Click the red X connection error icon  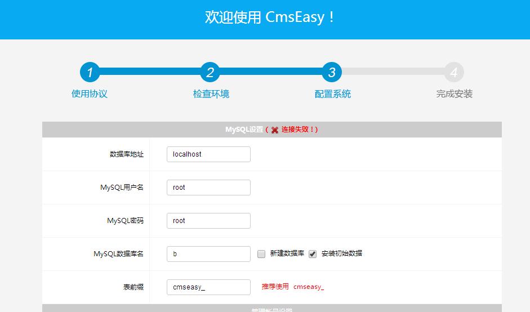[x=274, y=130]
